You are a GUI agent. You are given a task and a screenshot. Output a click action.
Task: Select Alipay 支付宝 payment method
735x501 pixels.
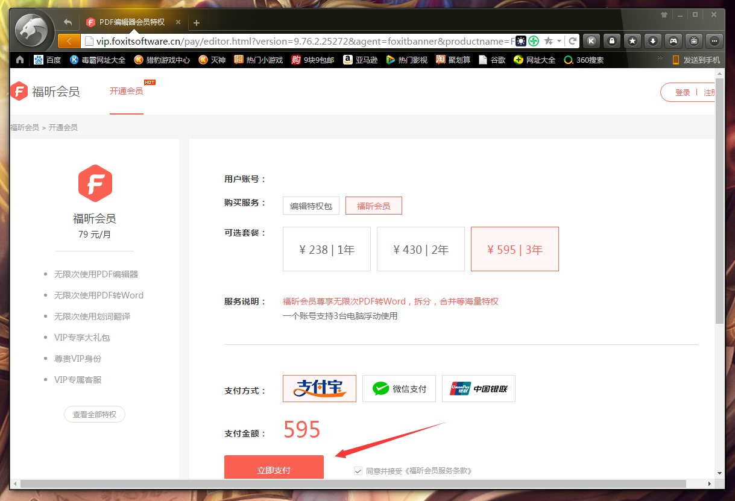(319, 388)
